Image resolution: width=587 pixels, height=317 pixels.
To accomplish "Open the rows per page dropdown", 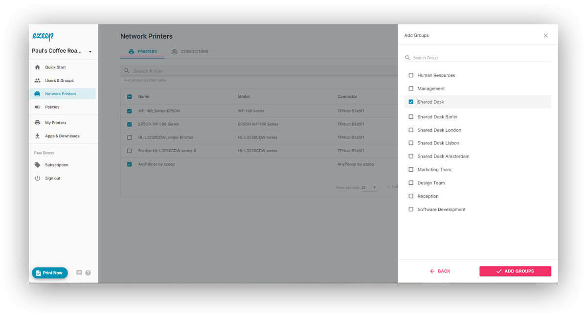I will 369,187.
